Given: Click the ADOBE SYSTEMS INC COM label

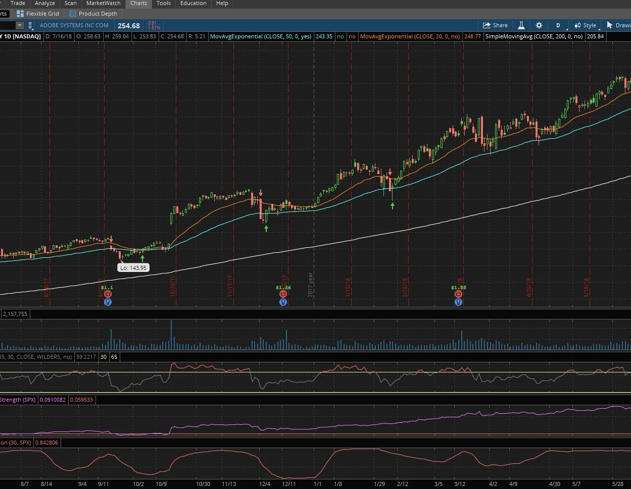Looking at the screenshot, I should point(74,25).
